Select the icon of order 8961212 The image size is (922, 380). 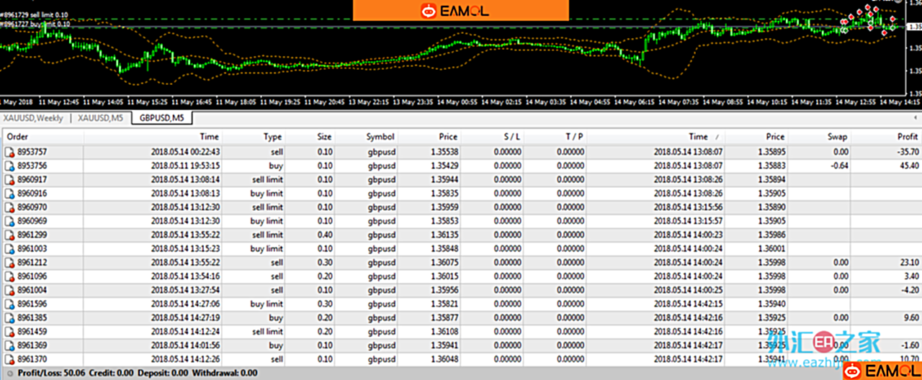pos(9,263)
